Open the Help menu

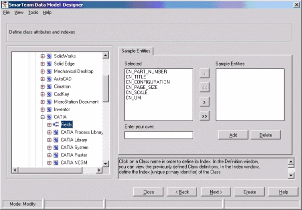pyautogui.click(x=47, y=12)
